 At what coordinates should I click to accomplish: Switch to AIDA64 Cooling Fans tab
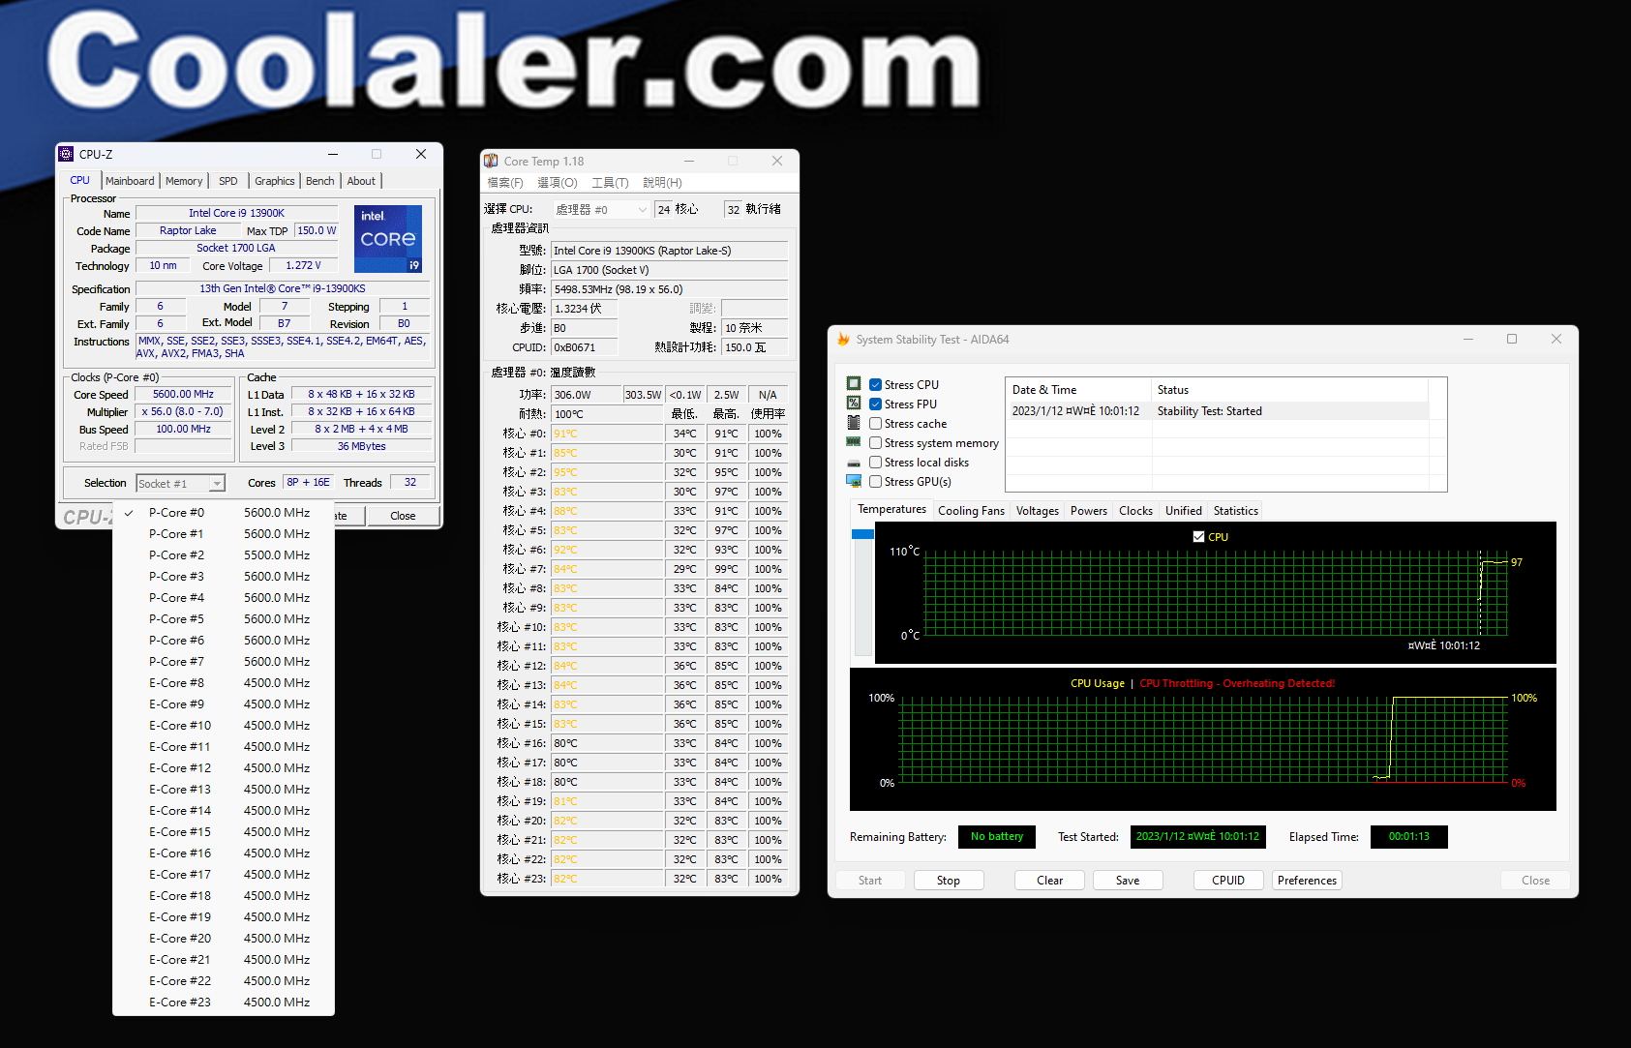click(x=971, y=511)
